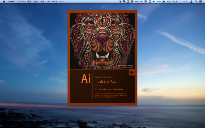Screen dimensions: 205x128
Task: Open the Evernote elephant menu bar icon
Action: [124, 2]
